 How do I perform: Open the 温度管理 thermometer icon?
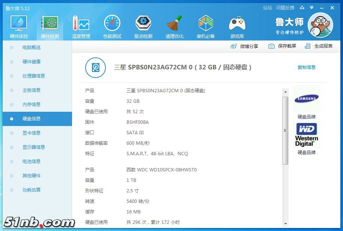point(81,26)
